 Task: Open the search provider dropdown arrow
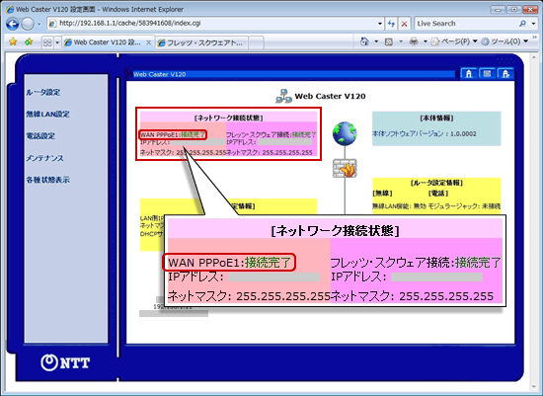tap(534, 24)
